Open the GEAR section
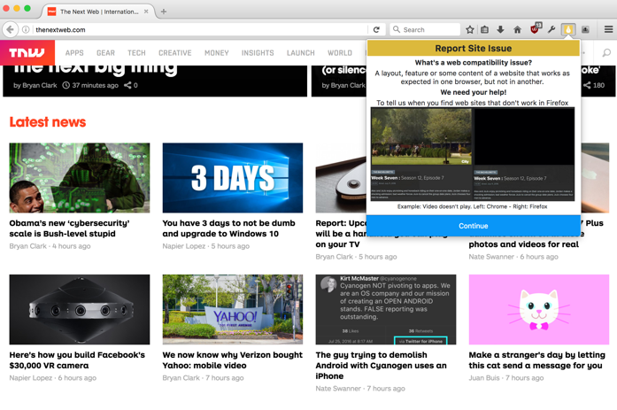This screenshot has height=410, width=617. click(x=106, y=53)
